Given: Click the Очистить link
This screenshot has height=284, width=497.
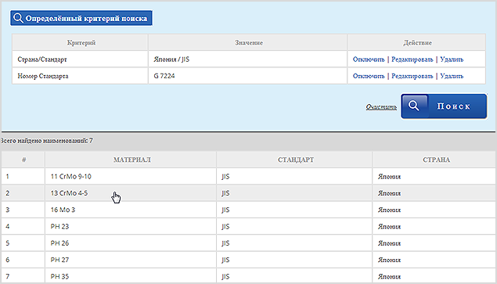Looking at the screenshot, I should pyautogui.click(x=381, y=107).
